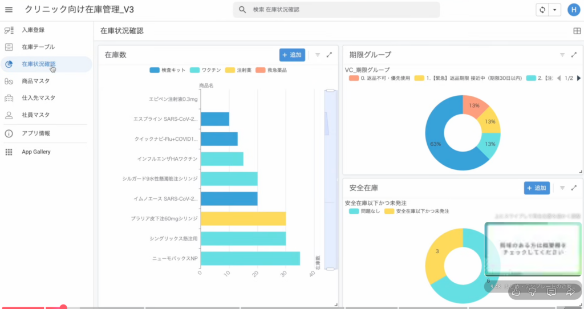Expand the 在庫数 chart to fullscreen
The height and width of the screenshot is (309, 584).
pos(329,55)
